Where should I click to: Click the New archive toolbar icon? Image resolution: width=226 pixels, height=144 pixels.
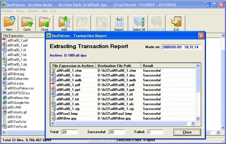[x=9, y=22]
